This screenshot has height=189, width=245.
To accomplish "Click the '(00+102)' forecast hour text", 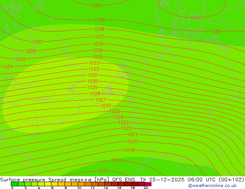I will (231, 180).
